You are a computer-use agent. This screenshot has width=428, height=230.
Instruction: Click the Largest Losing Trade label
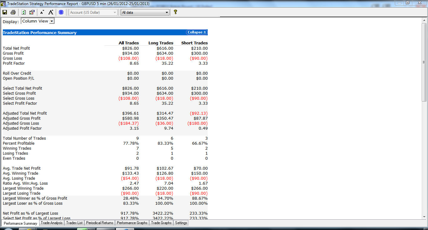[x=22, y=193]
